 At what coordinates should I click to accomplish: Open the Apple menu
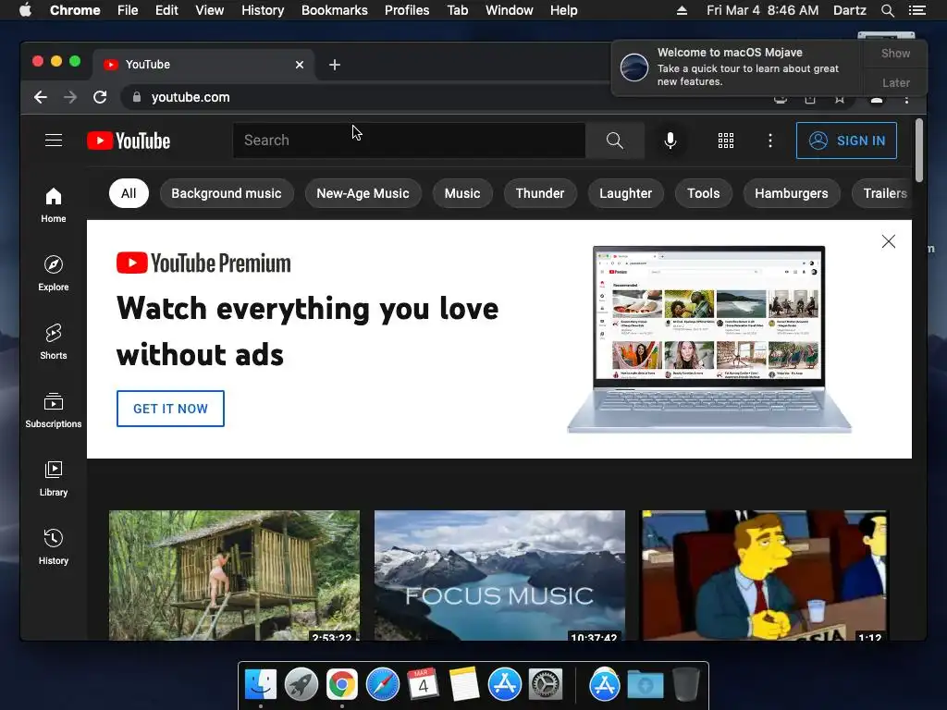[25, 10]
